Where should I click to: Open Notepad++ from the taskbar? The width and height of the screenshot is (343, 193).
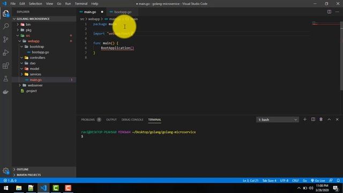[x=31, y=188]
